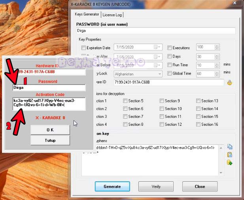244x200 pixels.
Task: Tick the Run Time checkbox
Action: tap(170, 65)
